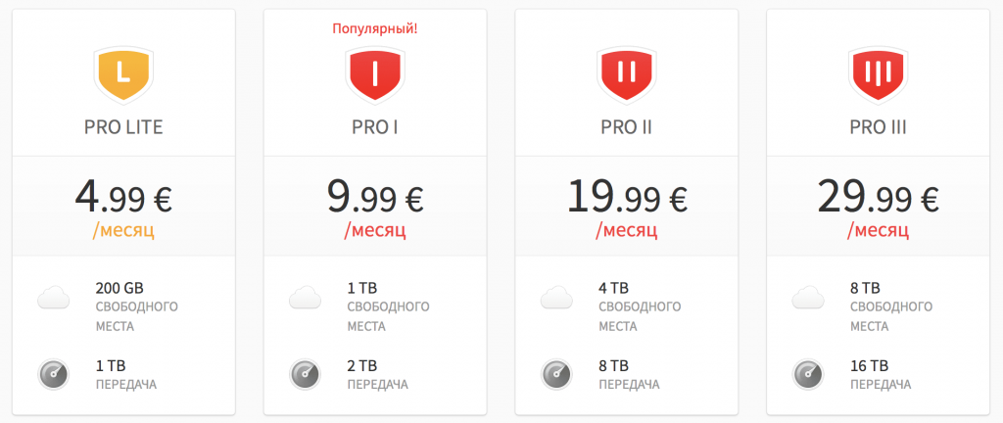1003x423 pixels.
Task: Pick the 29.99 € monthly price
Action: point(878,199)
